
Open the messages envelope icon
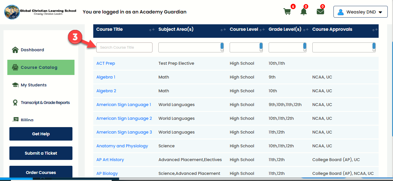[x=320, y=12]
